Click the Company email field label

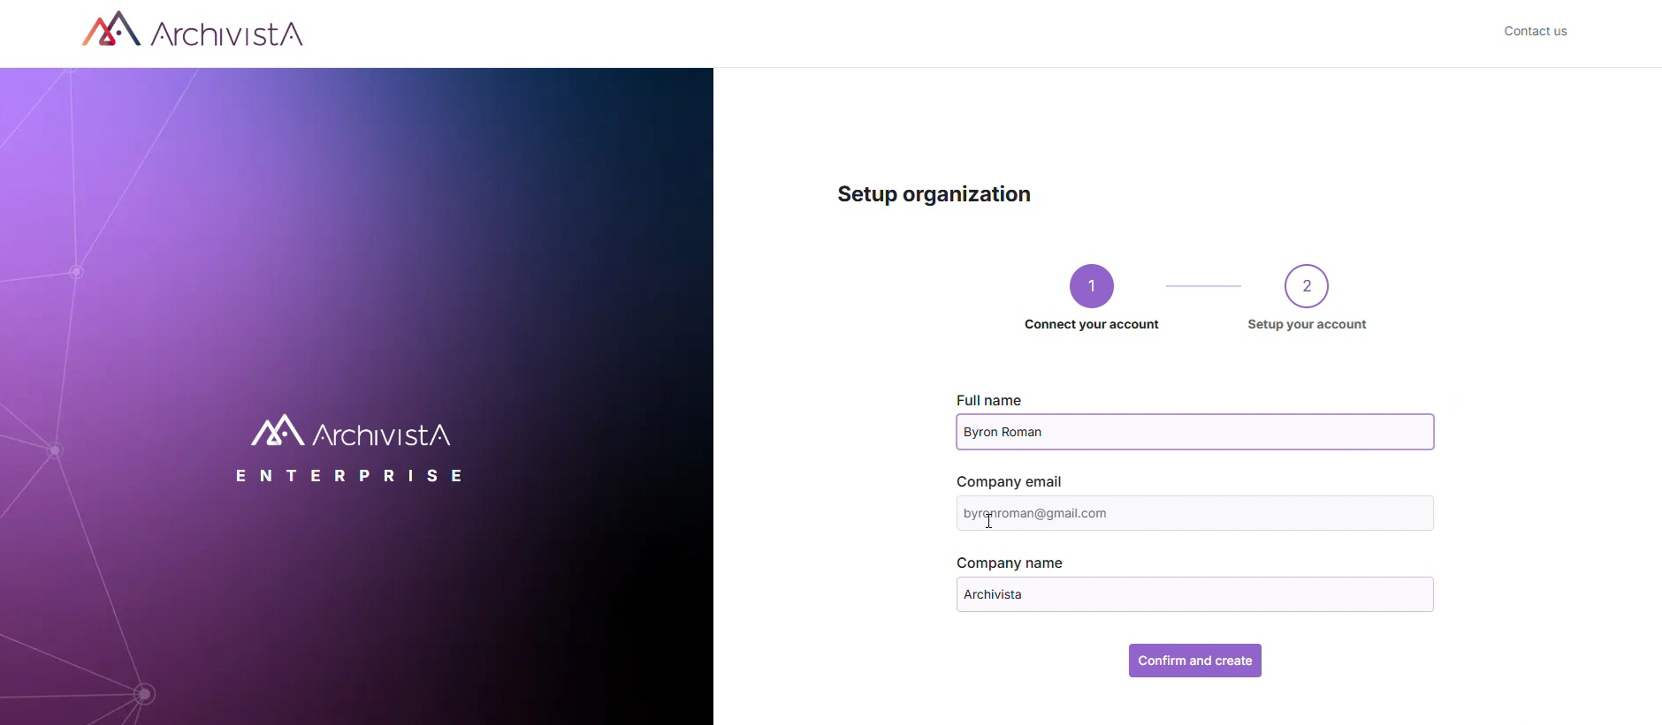[x=1008, y=482]
